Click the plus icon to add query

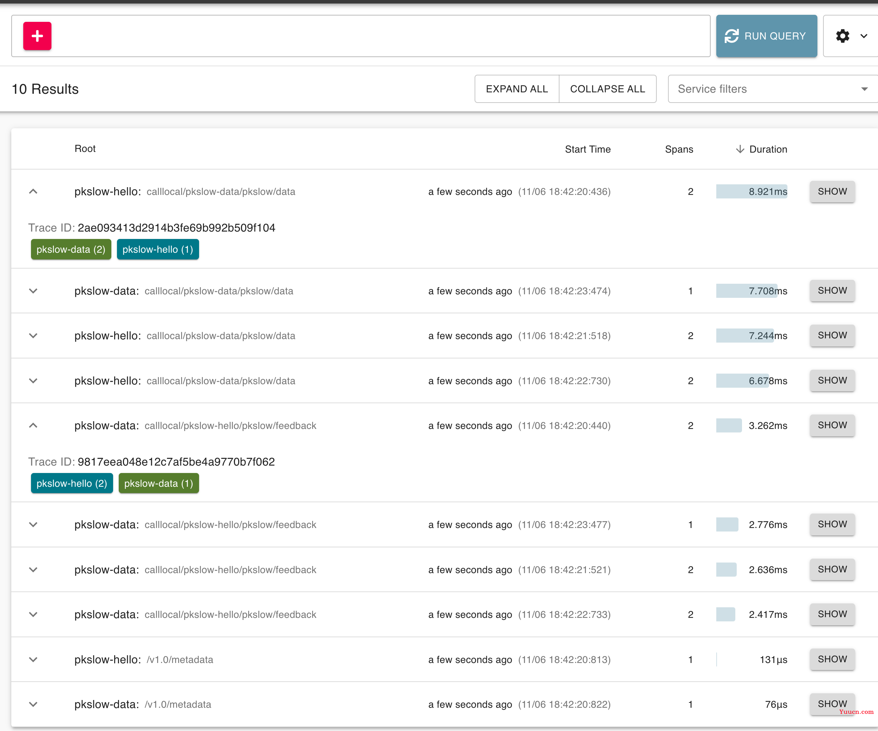click(x=37, y=35)
